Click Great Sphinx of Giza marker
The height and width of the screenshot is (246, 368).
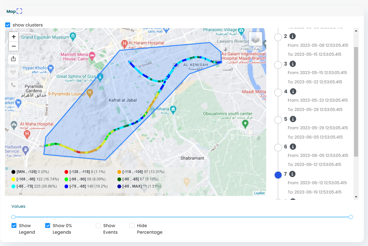(x=100, y=77)
